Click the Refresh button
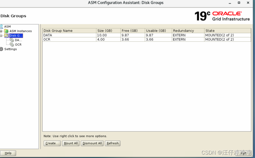255x158 pixels. tap(113, 143)
